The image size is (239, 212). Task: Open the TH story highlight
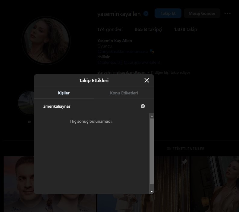pyautogui.click(x=26, y=103)
